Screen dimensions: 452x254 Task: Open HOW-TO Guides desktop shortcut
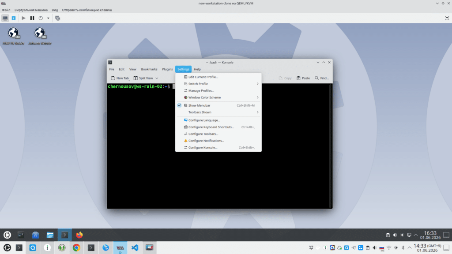pyautogui.click(x=13, y=36)
